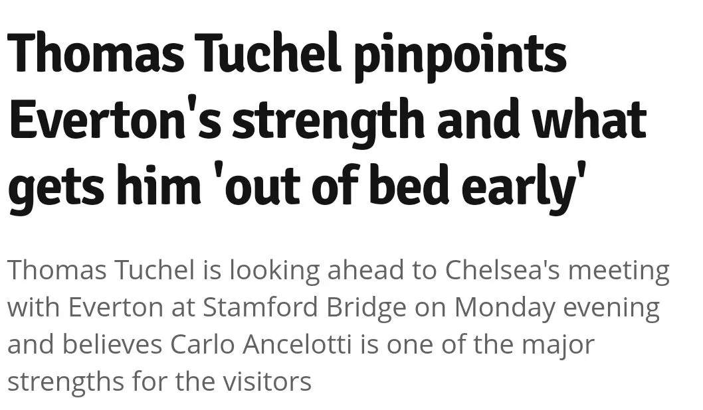This screenshot has width=703, height=410.
Task: Click 'Stamford Bridge' in the summary
Action: click(304, 308)
